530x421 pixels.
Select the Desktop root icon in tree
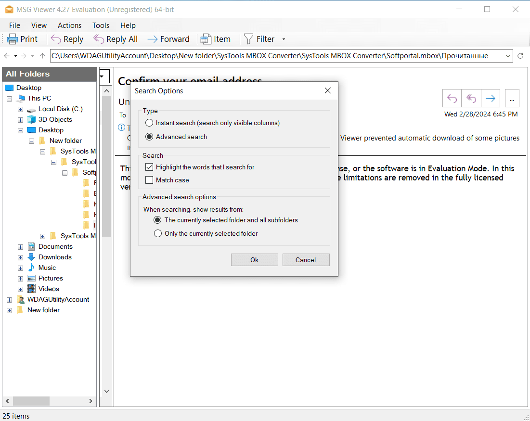[9, 88]
